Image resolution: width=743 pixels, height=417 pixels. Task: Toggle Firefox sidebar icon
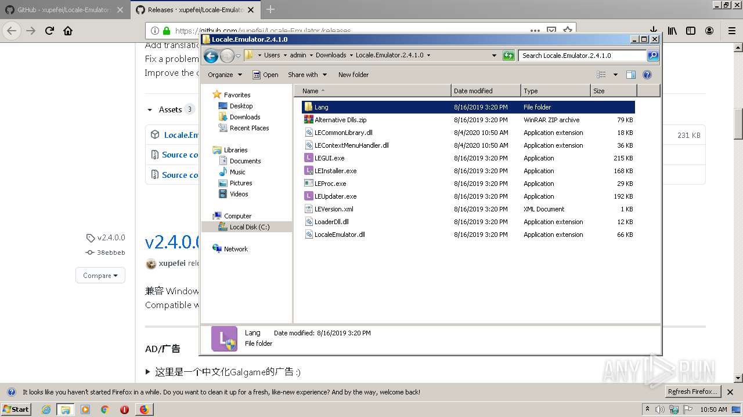[691, 31]
